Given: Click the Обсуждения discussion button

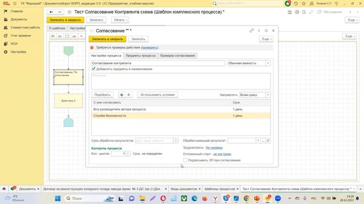Looking at the screenshot, I should [x=330, y=12].
